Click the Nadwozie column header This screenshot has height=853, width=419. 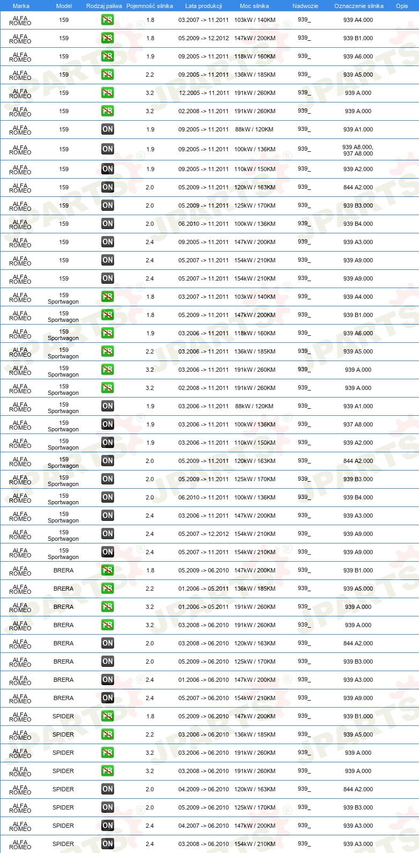click(305, 6)
